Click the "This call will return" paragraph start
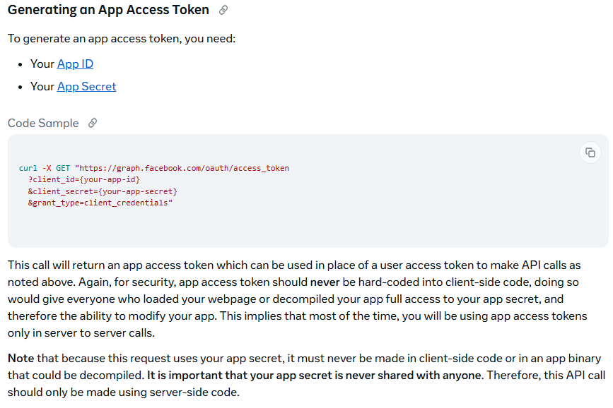 (57, 265)
